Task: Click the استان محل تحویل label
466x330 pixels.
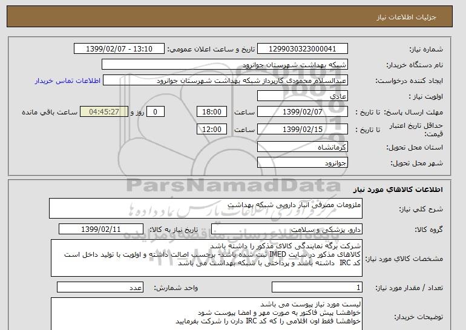Action: pos(415,147)
